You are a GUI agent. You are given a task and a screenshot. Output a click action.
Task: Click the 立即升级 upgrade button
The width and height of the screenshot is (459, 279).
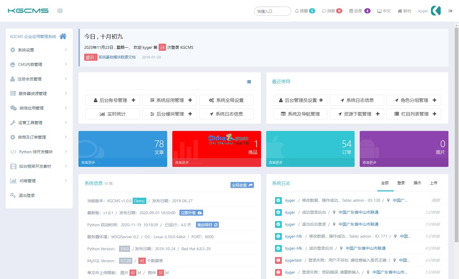coord(191,213)
